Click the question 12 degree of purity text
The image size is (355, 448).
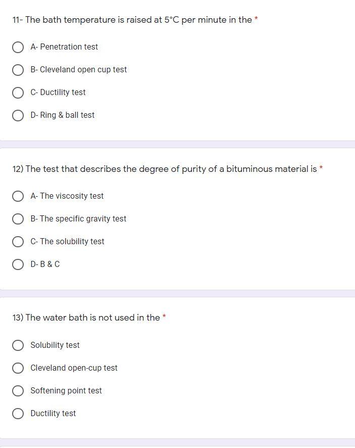coord(164,169)
